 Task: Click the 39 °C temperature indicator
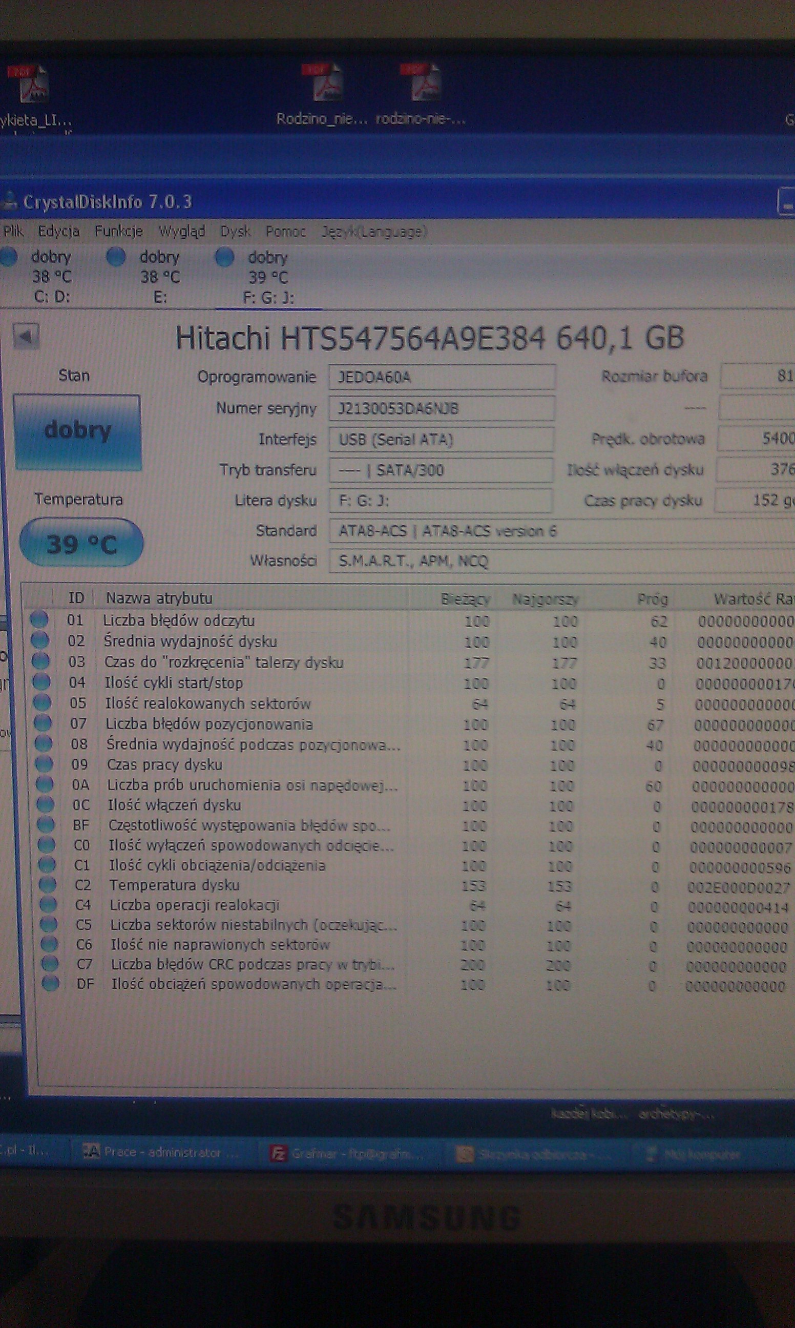[81, 543]
